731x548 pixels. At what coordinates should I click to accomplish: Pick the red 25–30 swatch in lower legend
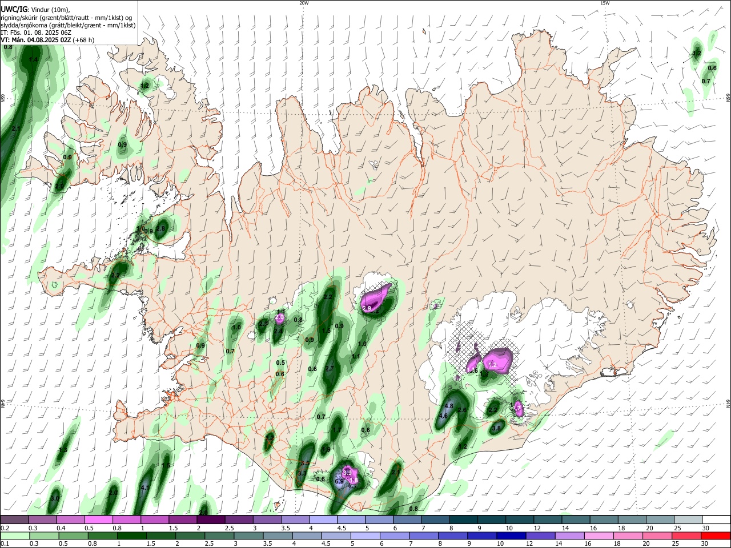(x=686, y=536)
